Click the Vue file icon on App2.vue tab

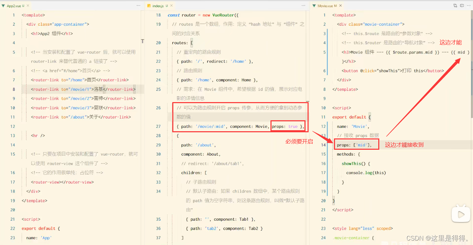(3, 6)
